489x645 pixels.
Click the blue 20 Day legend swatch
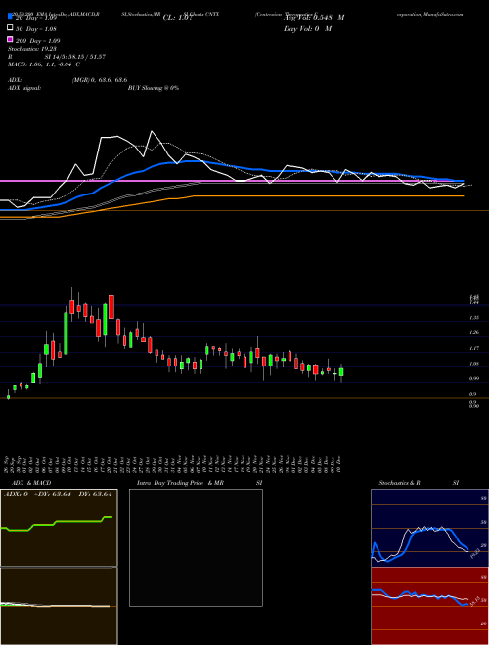point(10,17)
